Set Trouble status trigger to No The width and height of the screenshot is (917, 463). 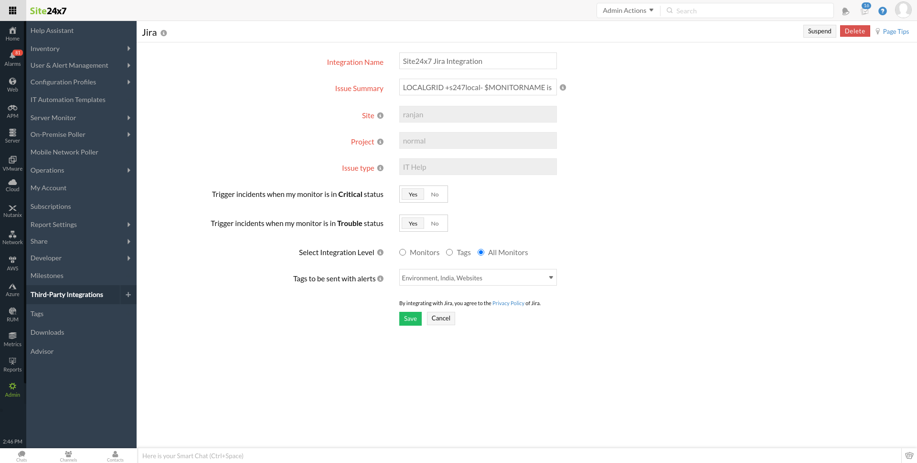tap(435, 224)
